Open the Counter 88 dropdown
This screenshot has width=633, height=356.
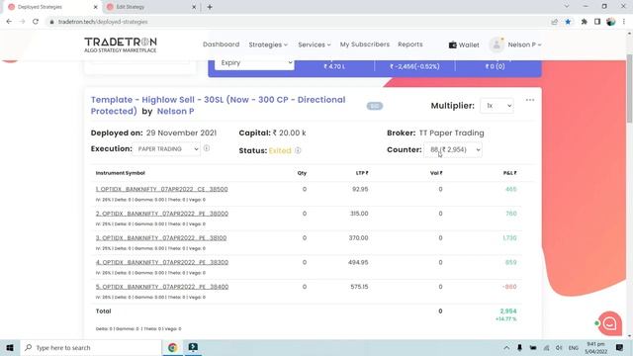453,149
